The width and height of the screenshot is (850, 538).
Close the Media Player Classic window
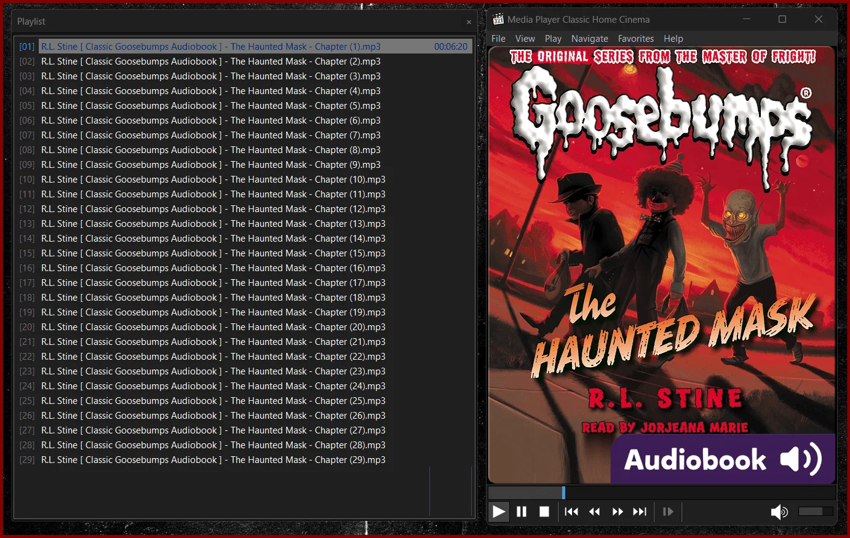pos(819,19)
